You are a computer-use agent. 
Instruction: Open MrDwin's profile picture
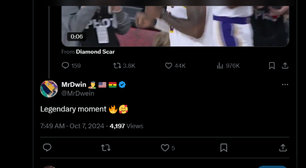tap(49, 89)
